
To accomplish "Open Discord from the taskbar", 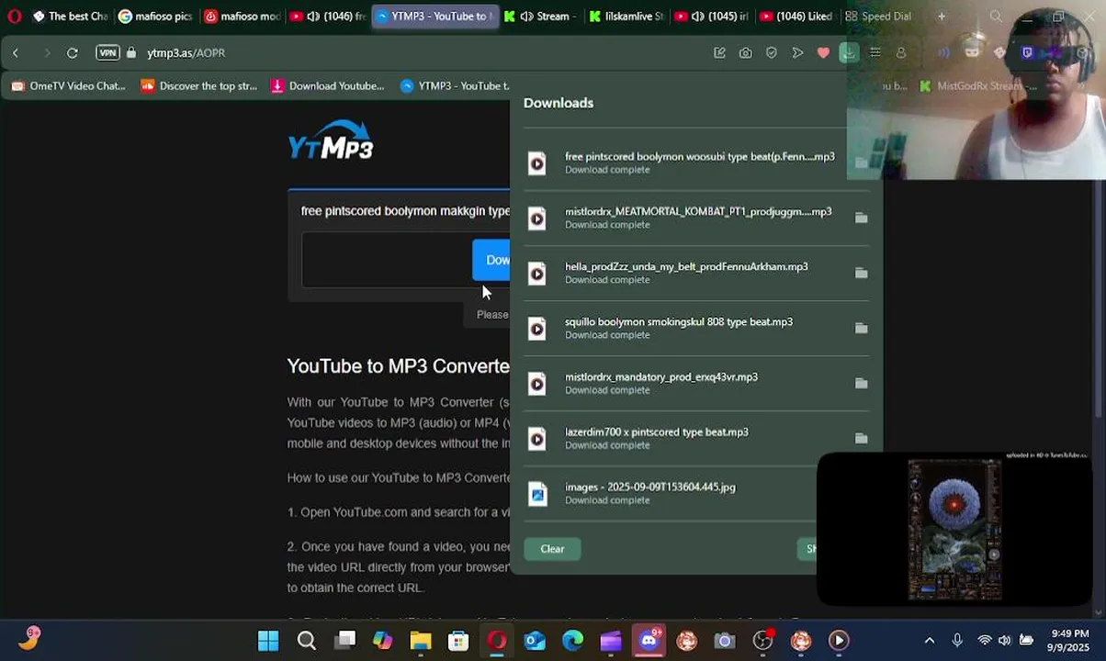I will pyautogui.click(x=649, y=641).
